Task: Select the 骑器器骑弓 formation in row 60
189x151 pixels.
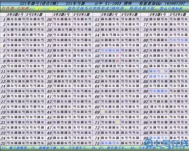Action: (110, 66)
